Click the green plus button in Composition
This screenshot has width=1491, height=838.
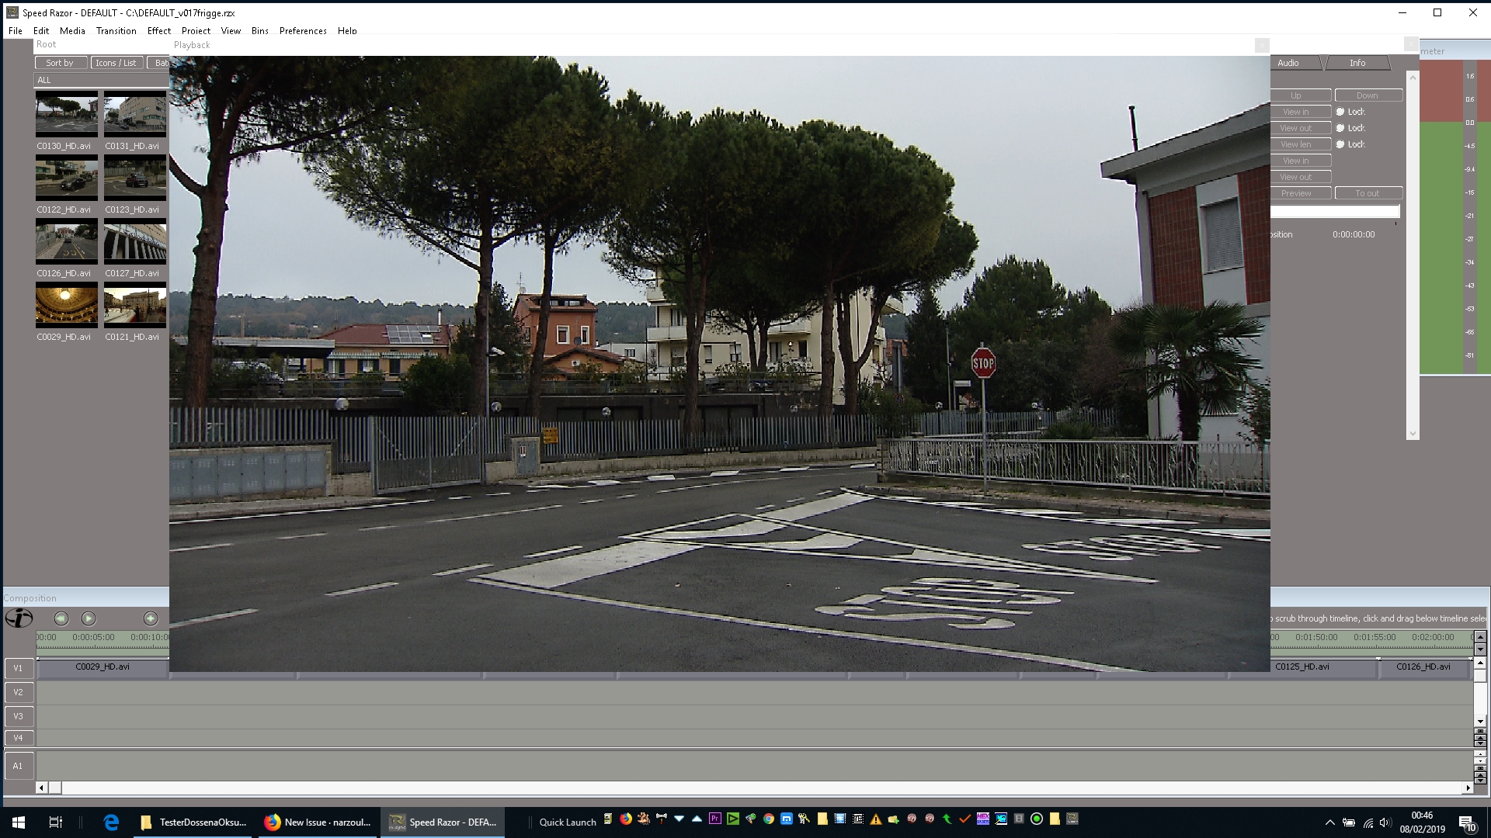click(151, 618)
